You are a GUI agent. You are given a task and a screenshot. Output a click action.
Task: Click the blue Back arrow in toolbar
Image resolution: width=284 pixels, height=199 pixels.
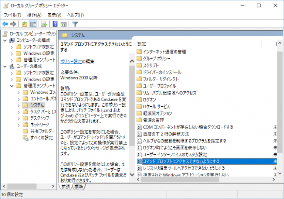pyautogui.click(x=5, y=24)
